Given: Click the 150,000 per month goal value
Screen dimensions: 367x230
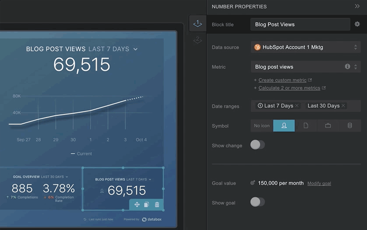Looking at the screenshot, I should click(281, 183).
